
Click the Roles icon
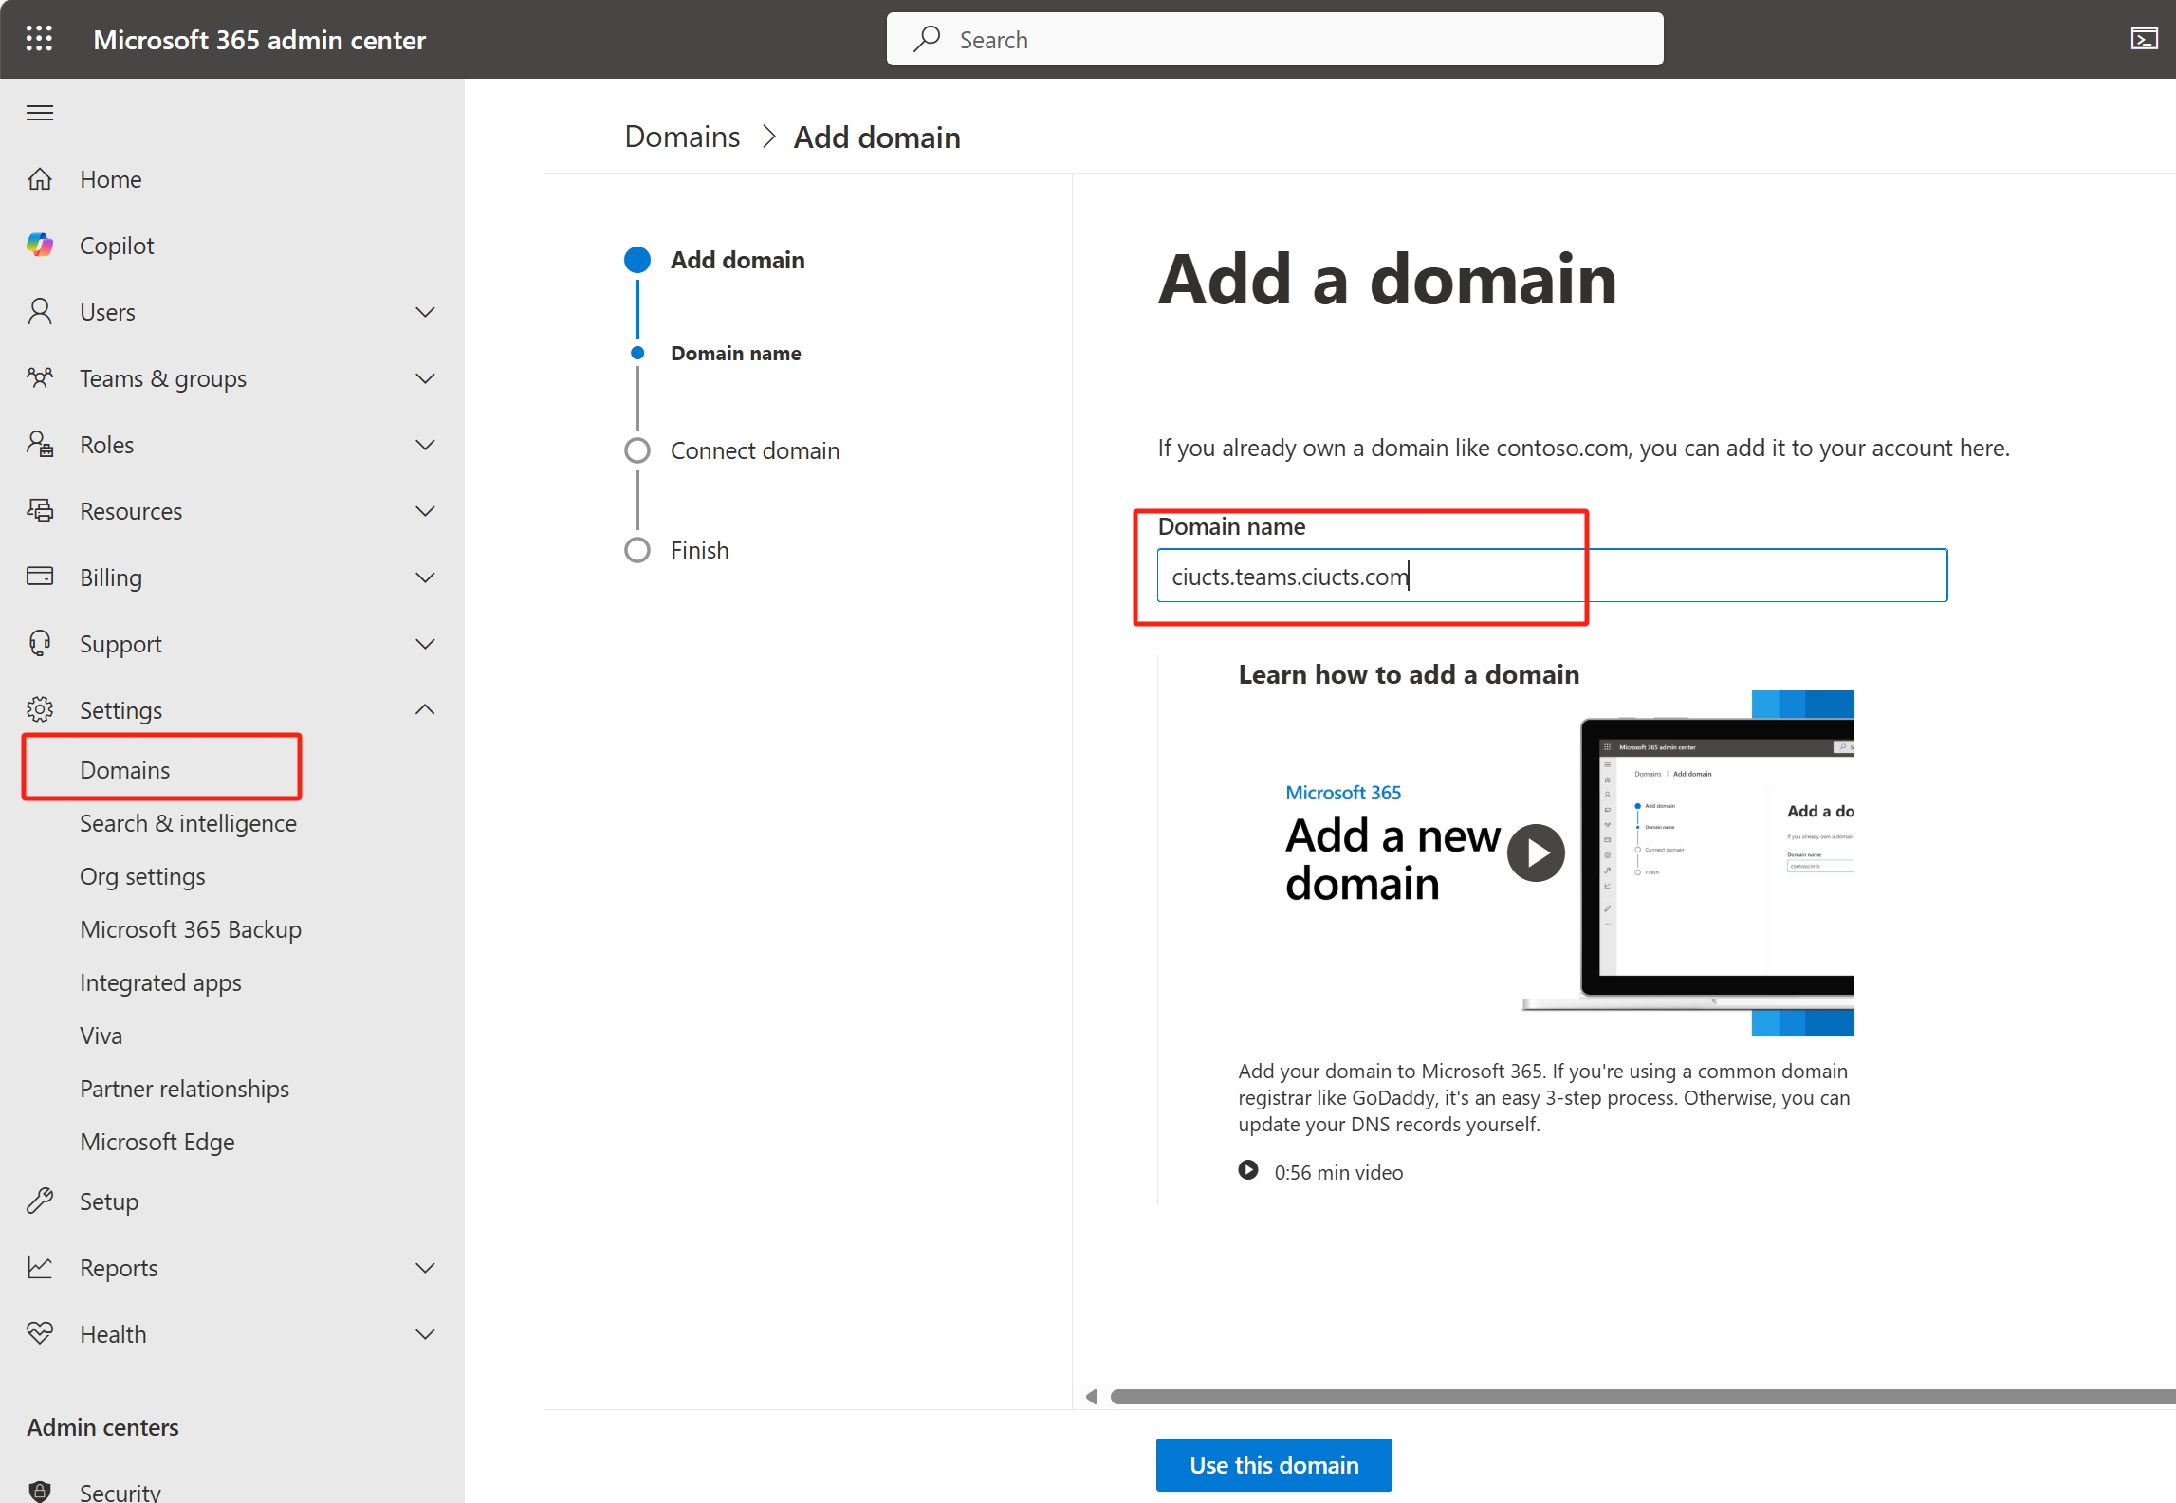tap(40, 445)
